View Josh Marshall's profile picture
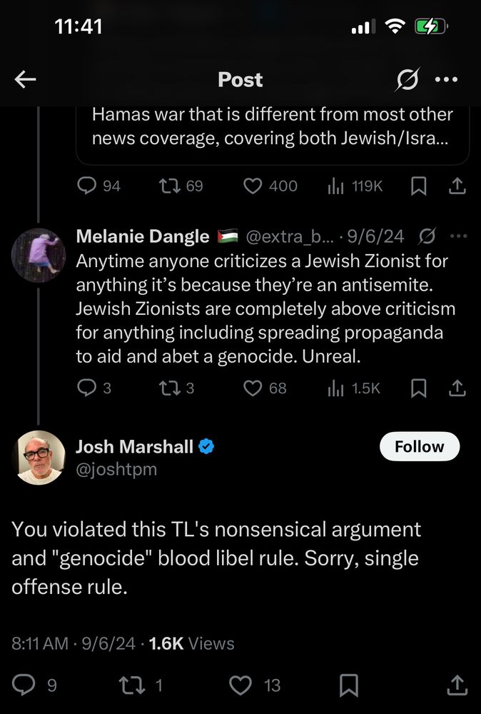 tap(39, 457)
